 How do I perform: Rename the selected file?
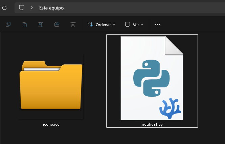point(41,25)
